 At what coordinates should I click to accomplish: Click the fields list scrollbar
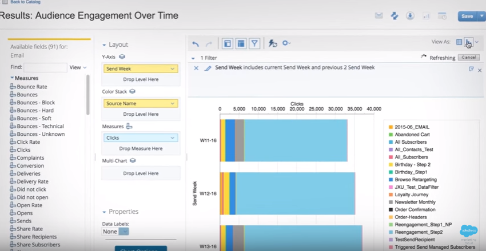click(x=87, y=95)
